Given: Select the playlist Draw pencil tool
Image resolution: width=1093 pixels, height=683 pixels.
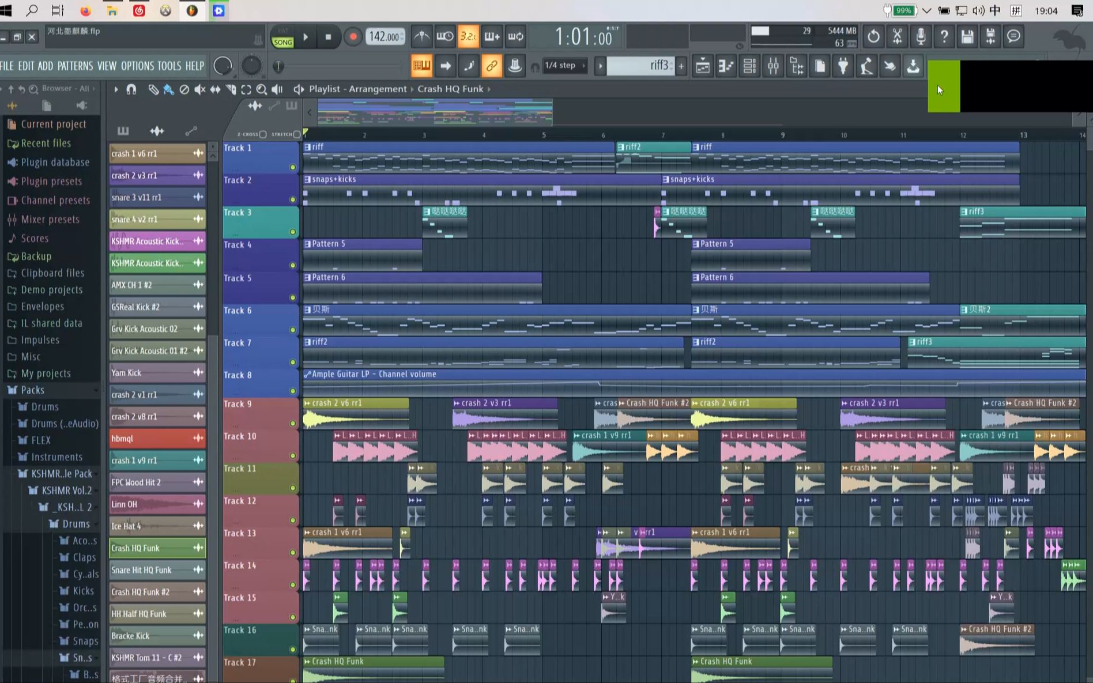Looking at the screenshot, I should [153, 89].
